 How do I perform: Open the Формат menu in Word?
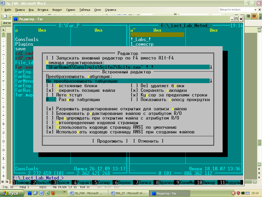[57, 10]
